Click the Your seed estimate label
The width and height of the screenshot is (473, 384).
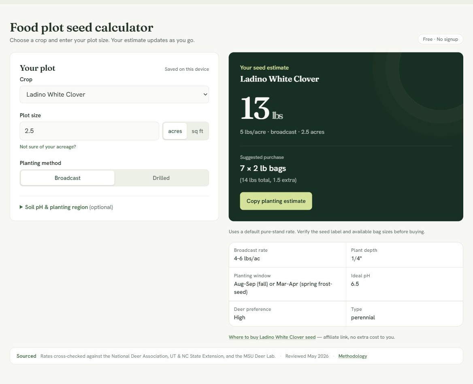(264, 68)
